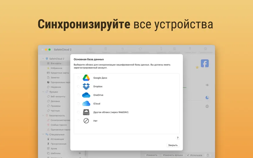
Task: Click the Dropbox label text
Action: click(x=98, y=86)
